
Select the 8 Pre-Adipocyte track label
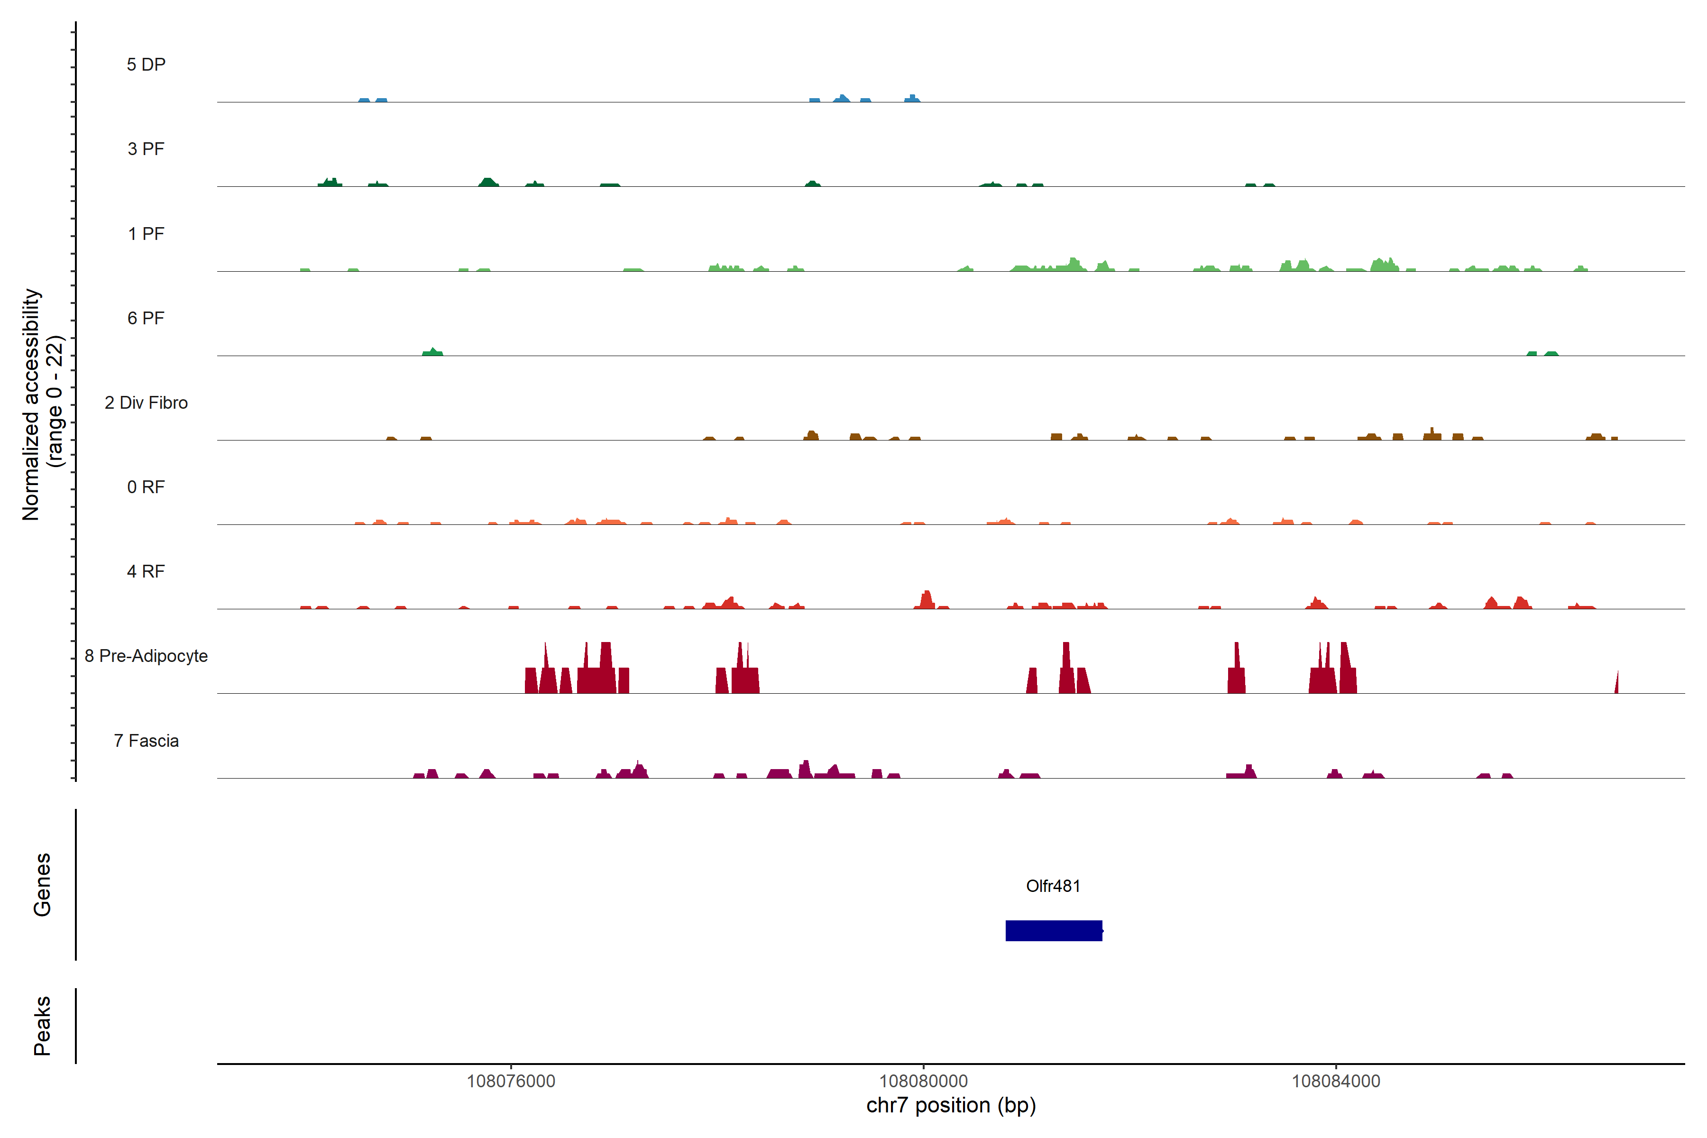[x=146, y=656]
